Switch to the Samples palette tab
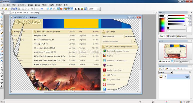Screen dimensions: 193x103 [171, 36]
